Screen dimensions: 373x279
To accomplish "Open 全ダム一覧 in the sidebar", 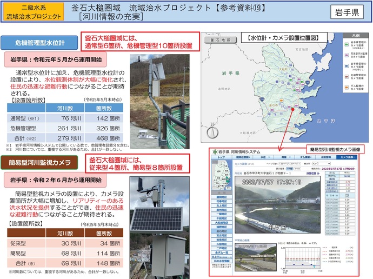I will click(221, 253).
